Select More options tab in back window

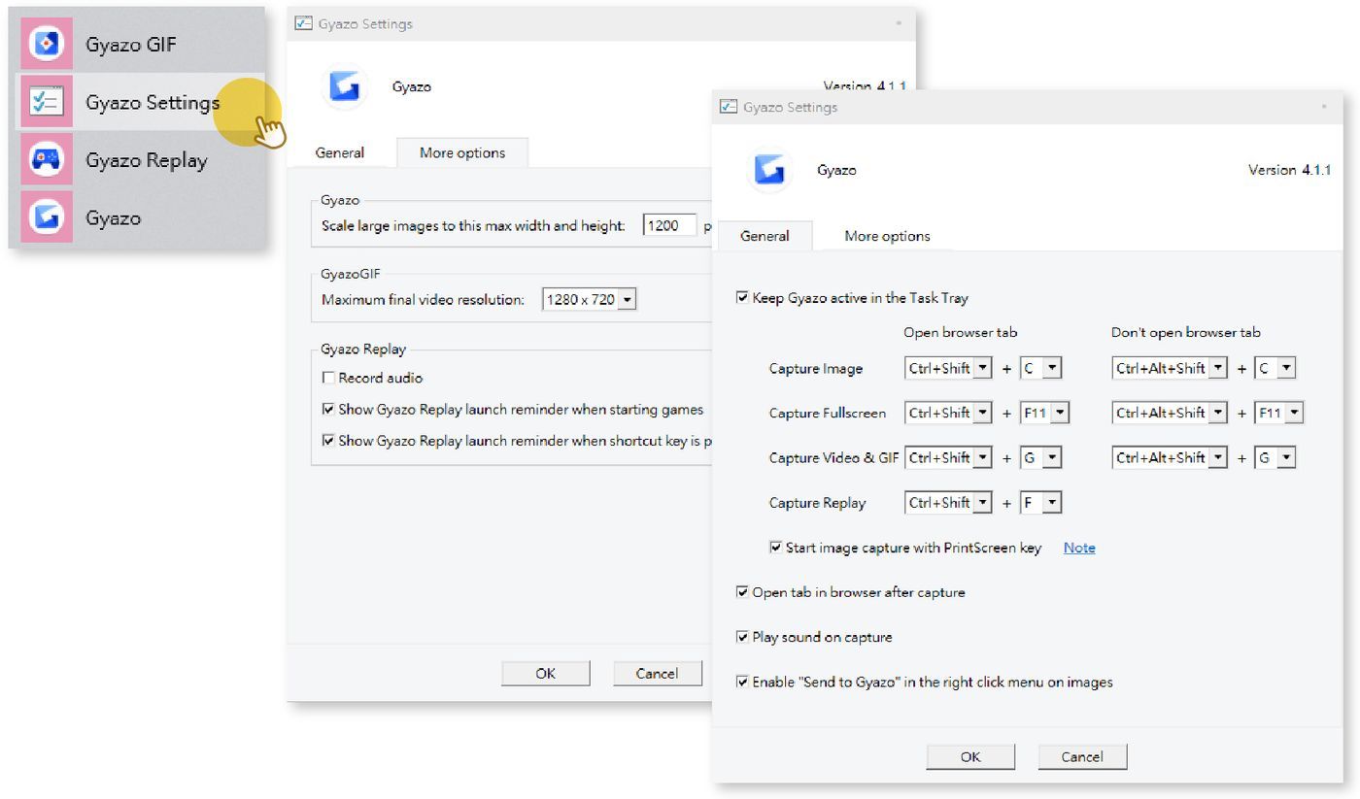(x=462, y=152)
